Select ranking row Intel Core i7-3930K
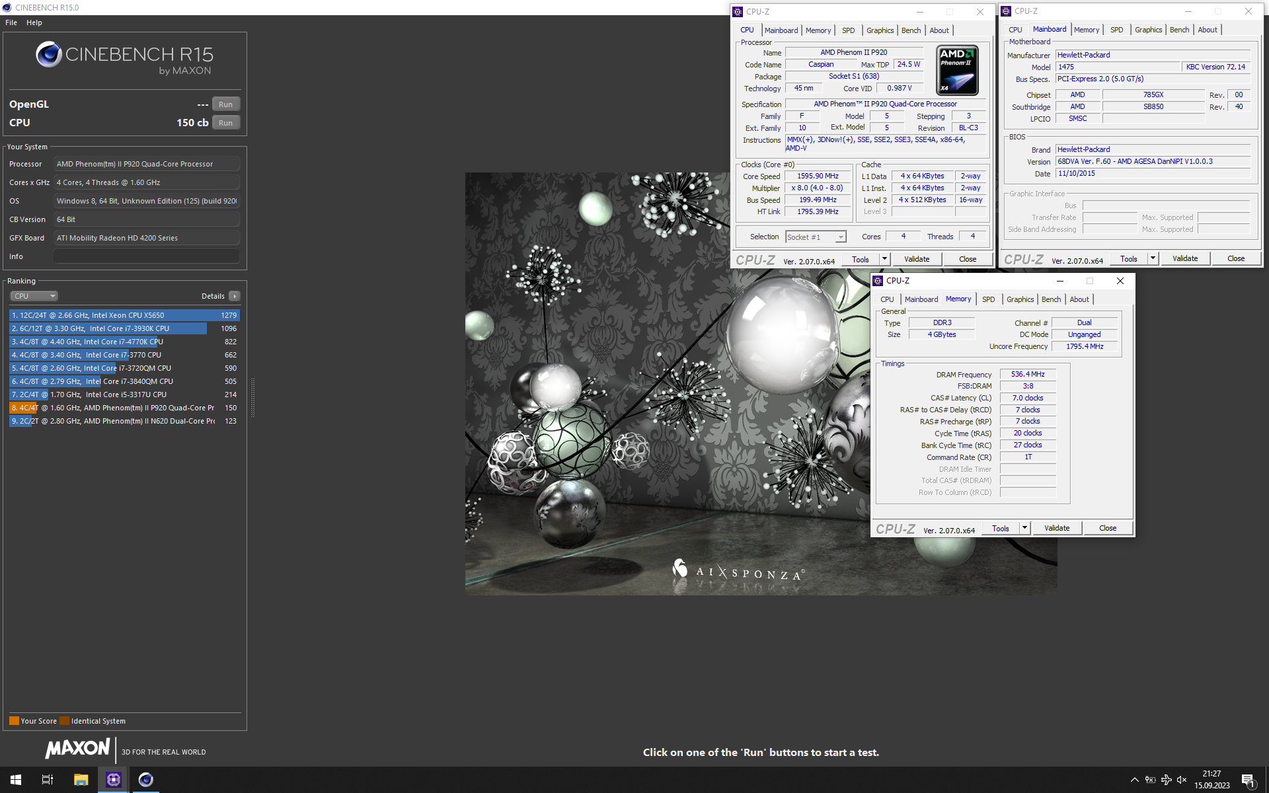This screenshot has width=1269, height=793. point(124,328)
